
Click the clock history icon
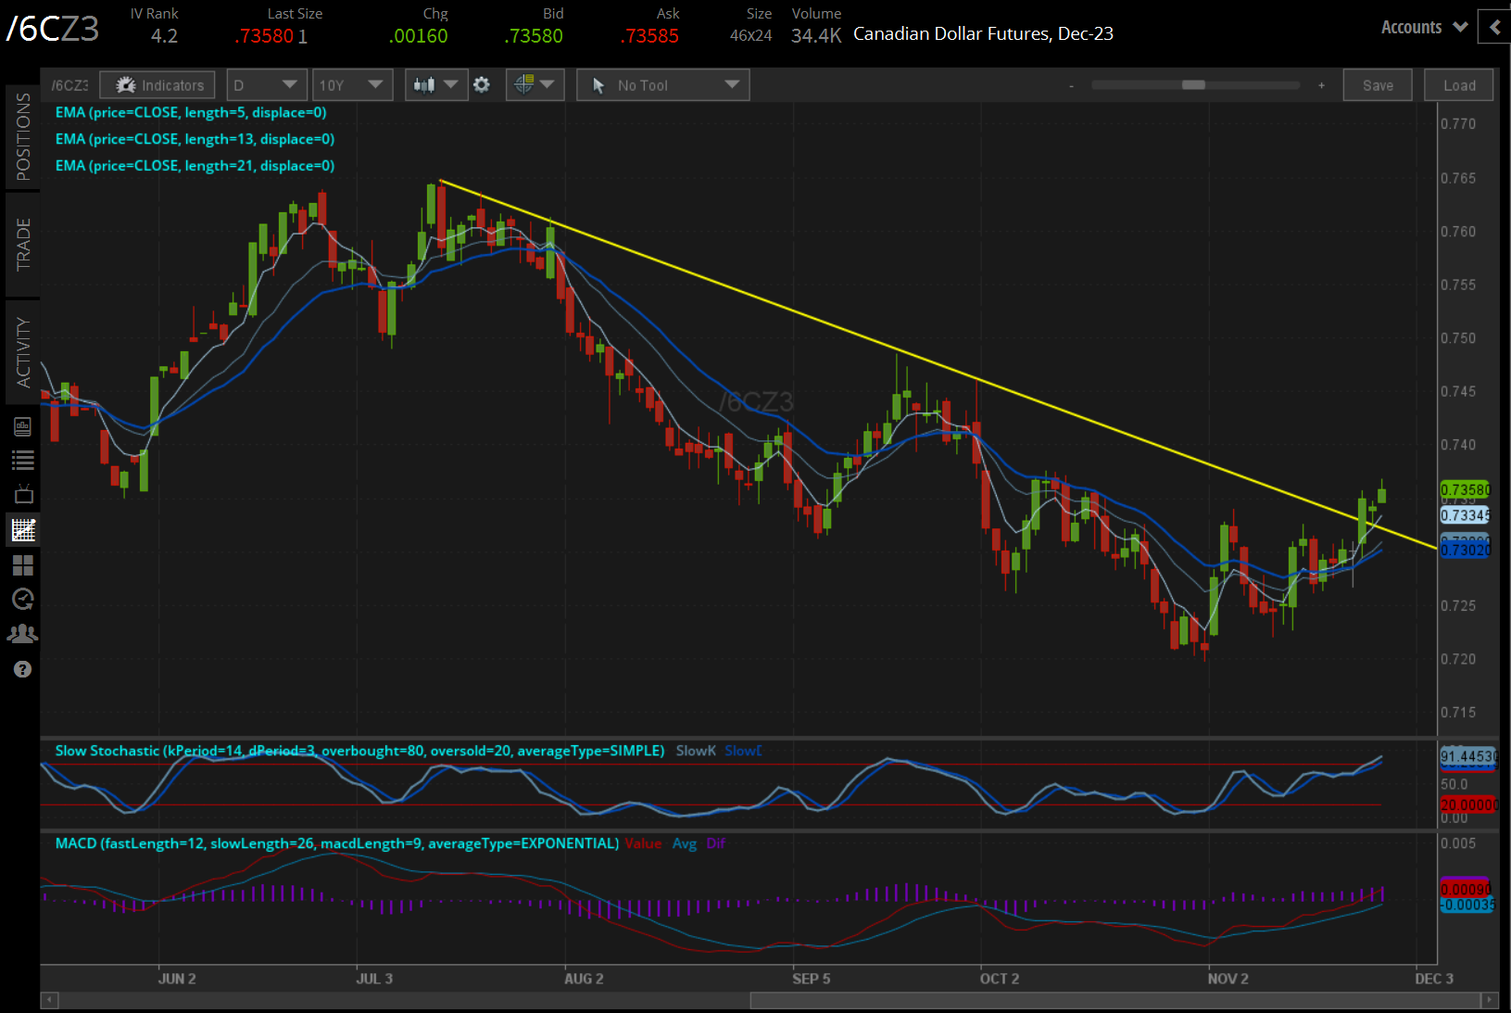coord(22,599)
